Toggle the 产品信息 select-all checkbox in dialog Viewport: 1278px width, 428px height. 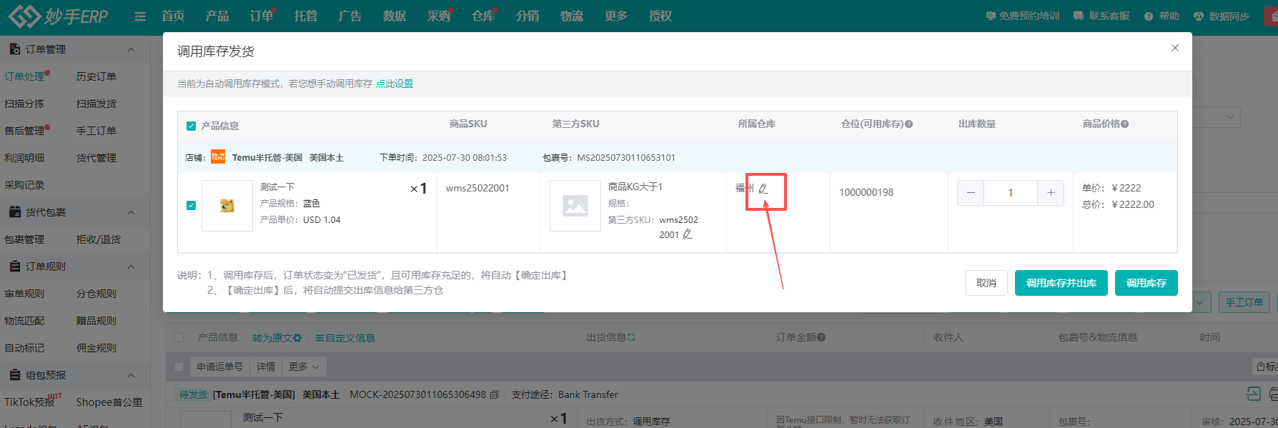point(191,126)
